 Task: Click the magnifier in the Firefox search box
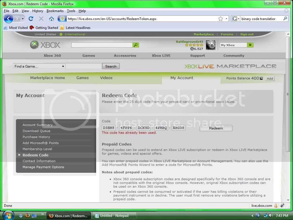click(285, 19)
